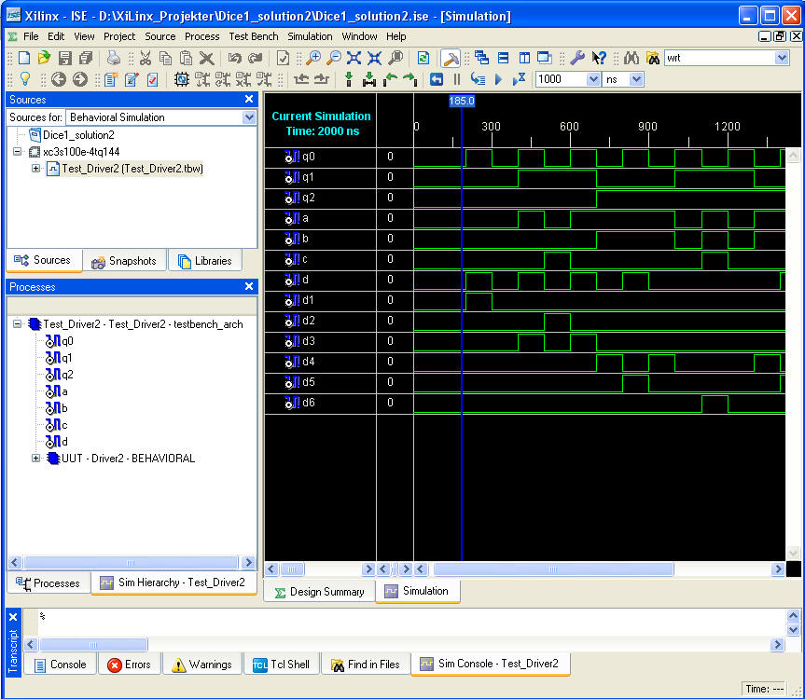
Task: Click the Copy icon in toolbar
Action: click(165, 58)
